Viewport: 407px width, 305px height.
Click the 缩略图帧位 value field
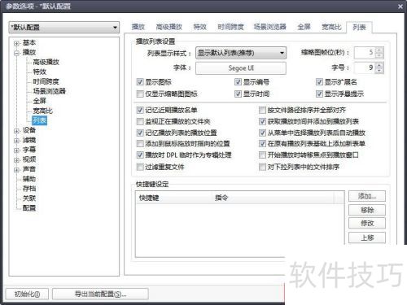click(365, 53)
